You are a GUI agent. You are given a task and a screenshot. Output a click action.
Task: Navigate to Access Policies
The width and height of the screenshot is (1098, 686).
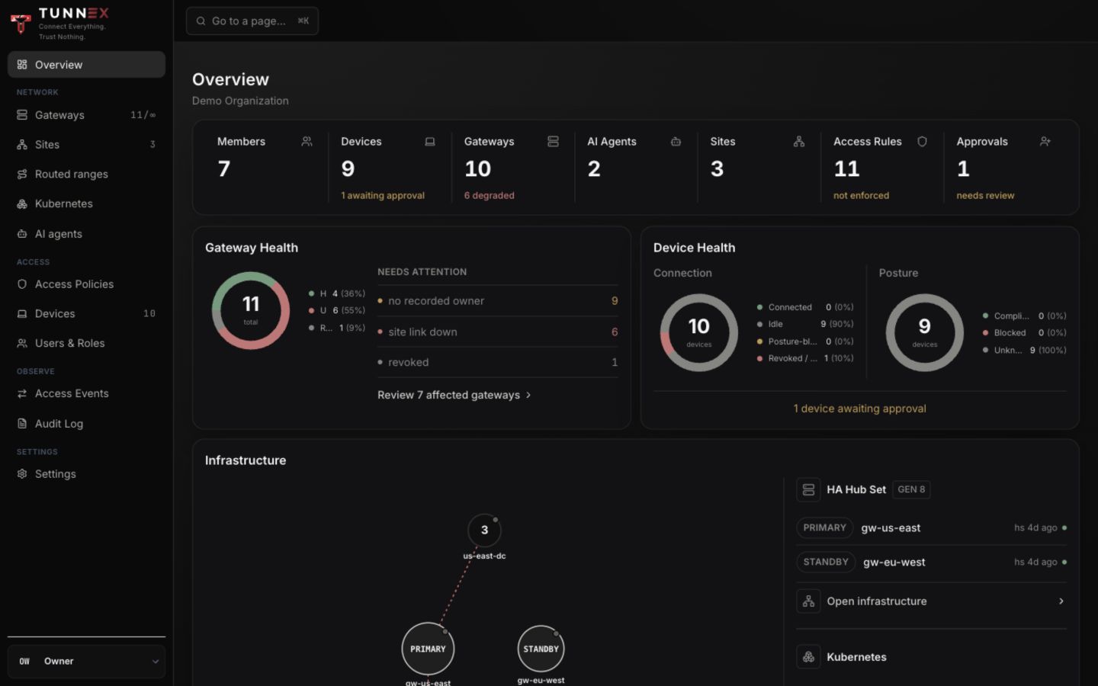[x=86, y=284]
